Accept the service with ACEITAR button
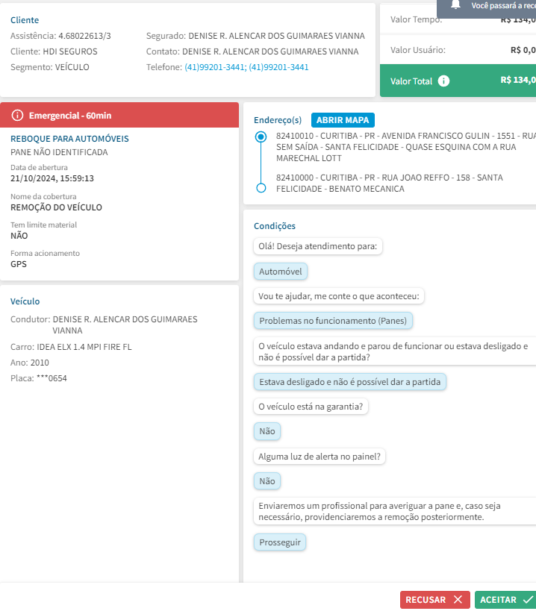The image size is (536, 614). 505,600
